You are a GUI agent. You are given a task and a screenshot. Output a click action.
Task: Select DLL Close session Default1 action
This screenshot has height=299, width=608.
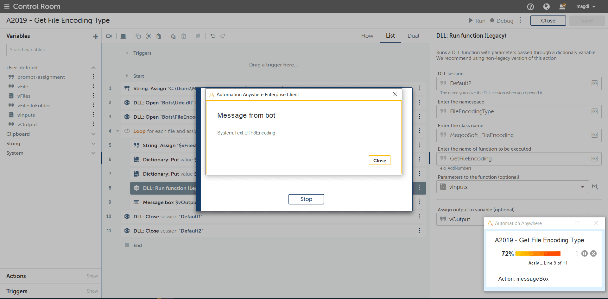click(273, 216)
